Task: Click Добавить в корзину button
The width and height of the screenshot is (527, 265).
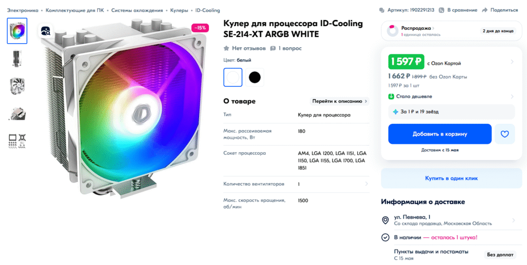Action: point(440,134)
